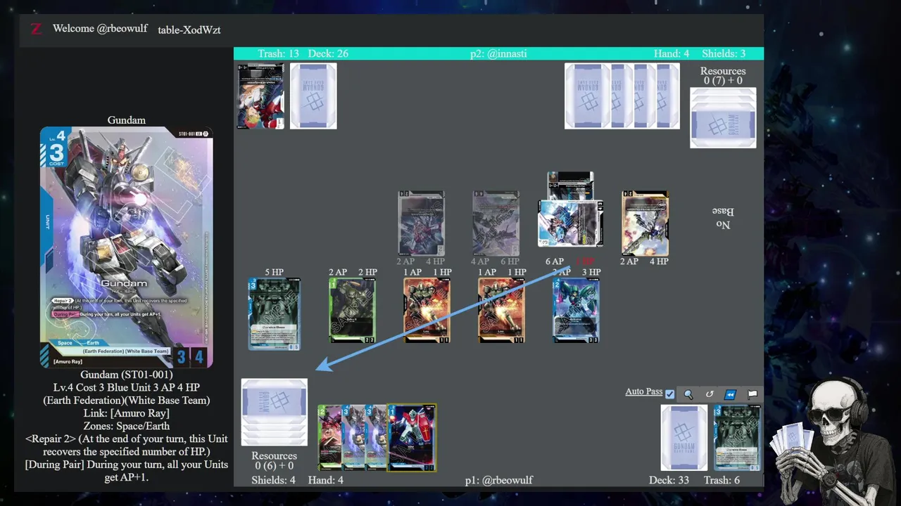The image size is (901, 506).
Task: Click p1's resources card stack
Action: (x=274, y=413)
